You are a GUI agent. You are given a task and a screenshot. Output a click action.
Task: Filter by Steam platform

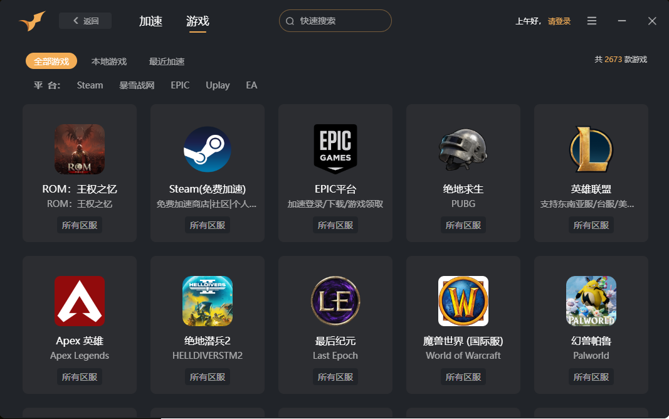(90, 85)
